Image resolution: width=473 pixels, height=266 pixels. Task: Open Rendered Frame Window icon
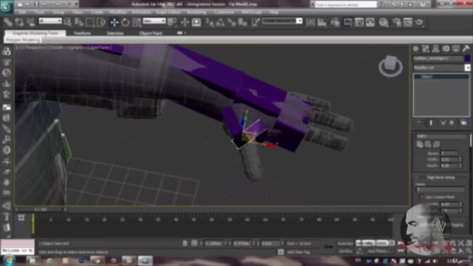click(x=408, y=22)
